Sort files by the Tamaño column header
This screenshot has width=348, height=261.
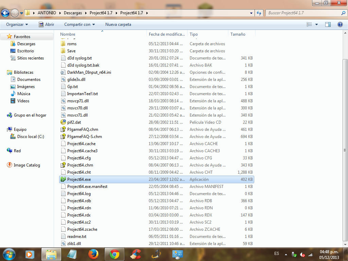tap(238, 34)
